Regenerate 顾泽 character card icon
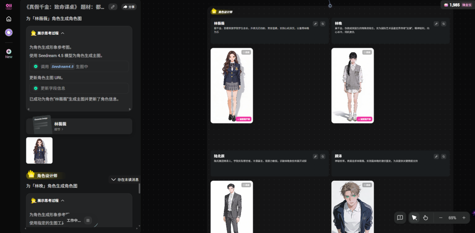Image resolution: width=475 pixels, height=233 pixels. (443, 157)
